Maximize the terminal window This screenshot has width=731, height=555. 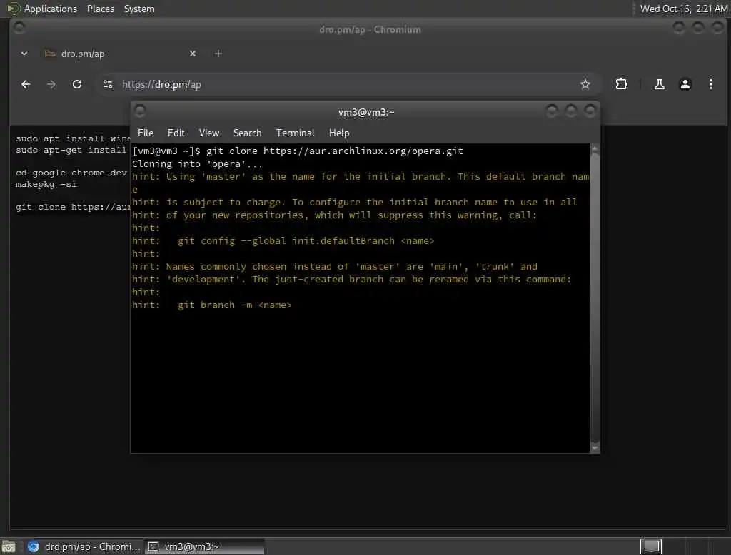pos(570,111)
